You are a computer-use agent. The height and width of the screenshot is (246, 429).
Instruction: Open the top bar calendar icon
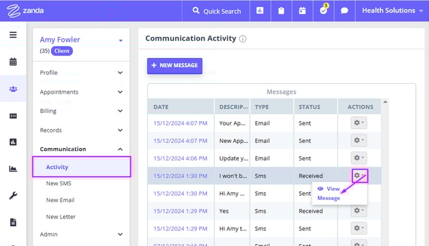(302, 11)
